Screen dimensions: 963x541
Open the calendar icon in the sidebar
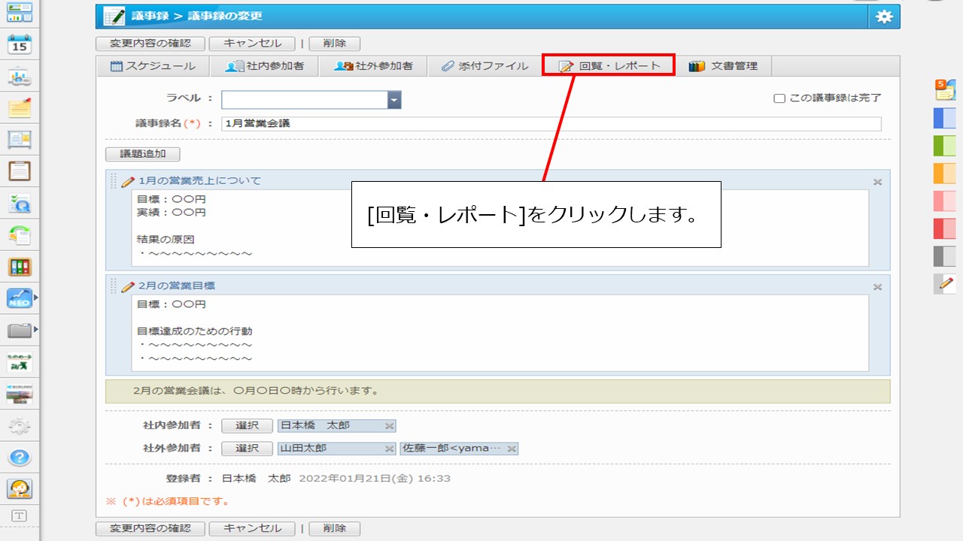[20, 45]
